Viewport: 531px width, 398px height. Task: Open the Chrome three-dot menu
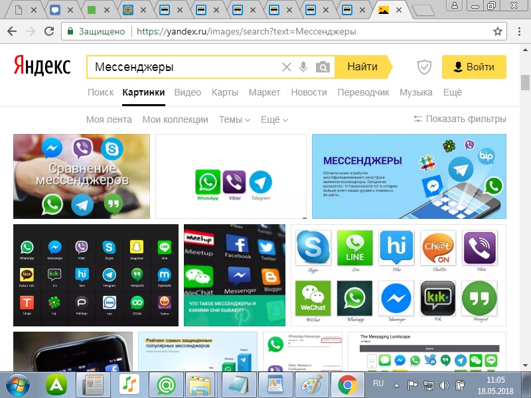tap(519, 31)
